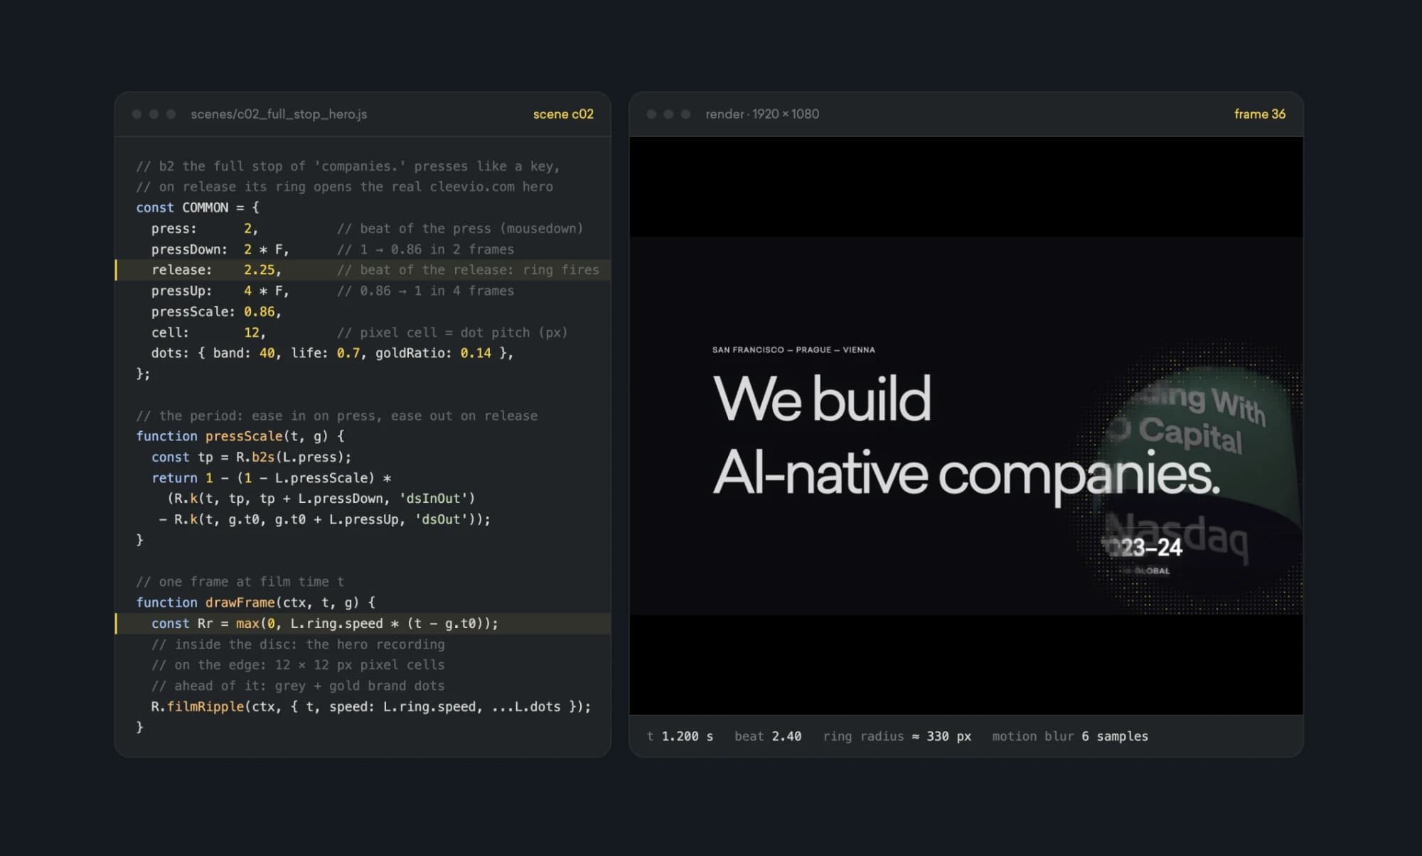Image resolution: width=1422 pixels, height=856 pixels.
Task: Click comment 'beat of the release: ring fires'
Action: pyautogui.click(x=468, y=270)
